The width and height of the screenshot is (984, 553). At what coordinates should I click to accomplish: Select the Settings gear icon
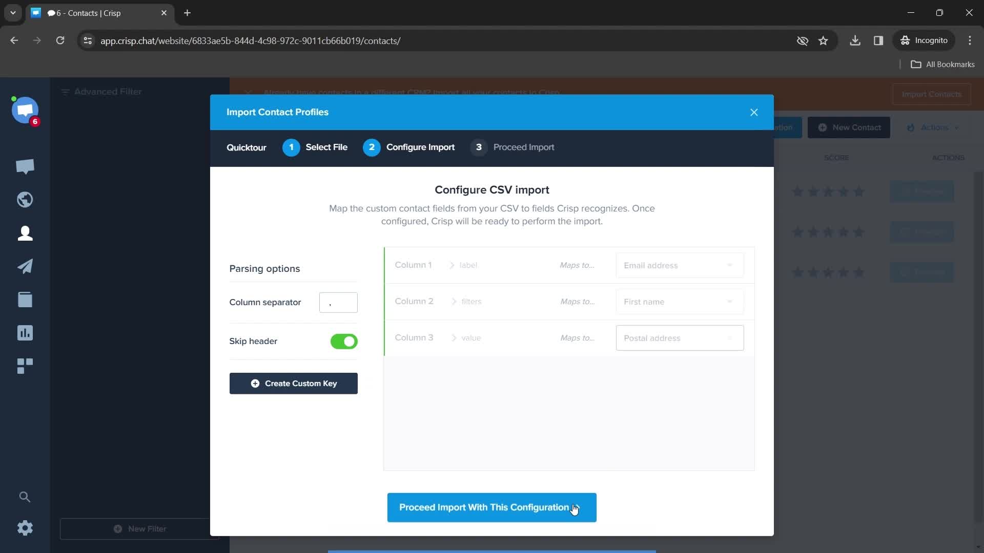[x=25, y=528]
